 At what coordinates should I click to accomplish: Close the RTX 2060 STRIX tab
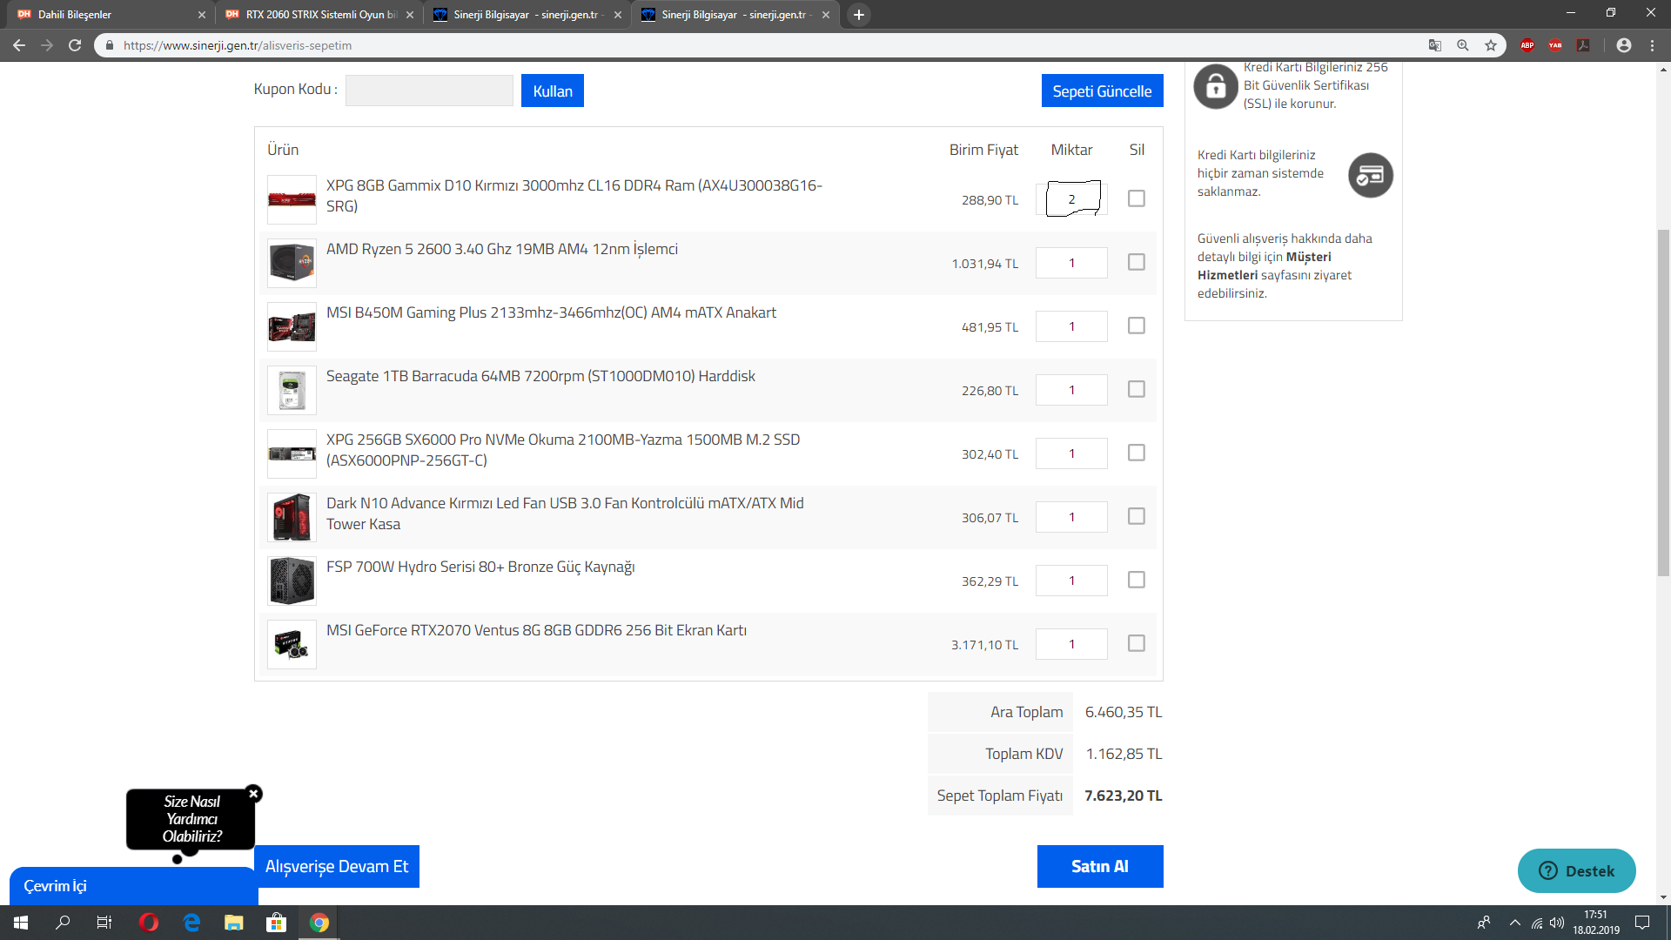pyautogui.click(x=410, y=15)
